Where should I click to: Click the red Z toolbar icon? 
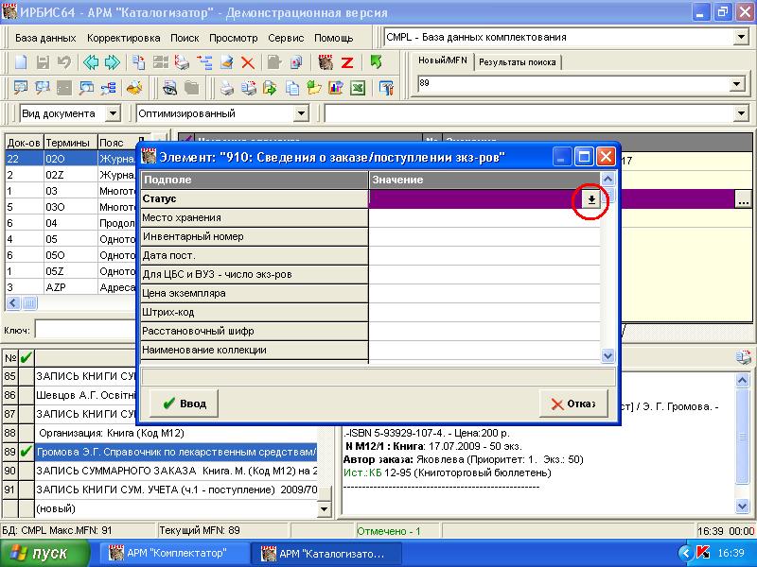[347, 63]
